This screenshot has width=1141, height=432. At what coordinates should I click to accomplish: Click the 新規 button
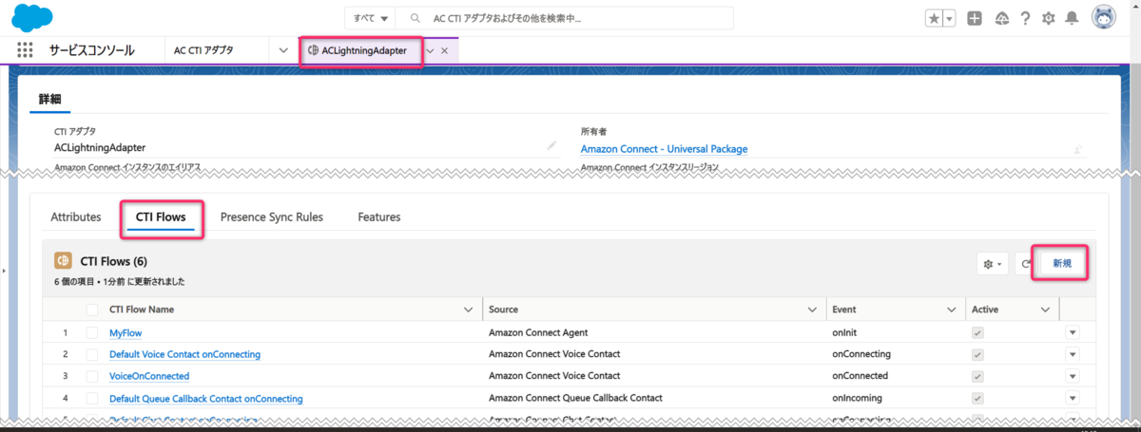click(1062, 264)
